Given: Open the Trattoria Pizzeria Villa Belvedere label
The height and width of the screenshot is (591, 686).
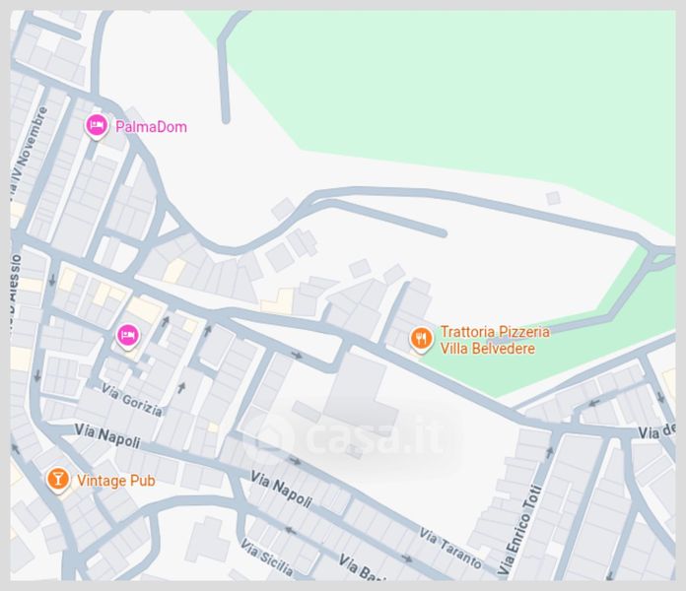Looking at the screenshot, I should [495, 340].
